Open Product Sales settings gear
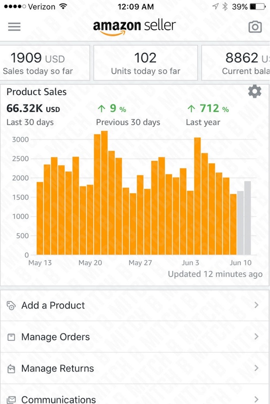The image size is (270, 404). [x=255, y=92]
